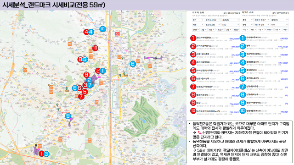Select 한성 row in the 매매 ranking

point(215,103)
